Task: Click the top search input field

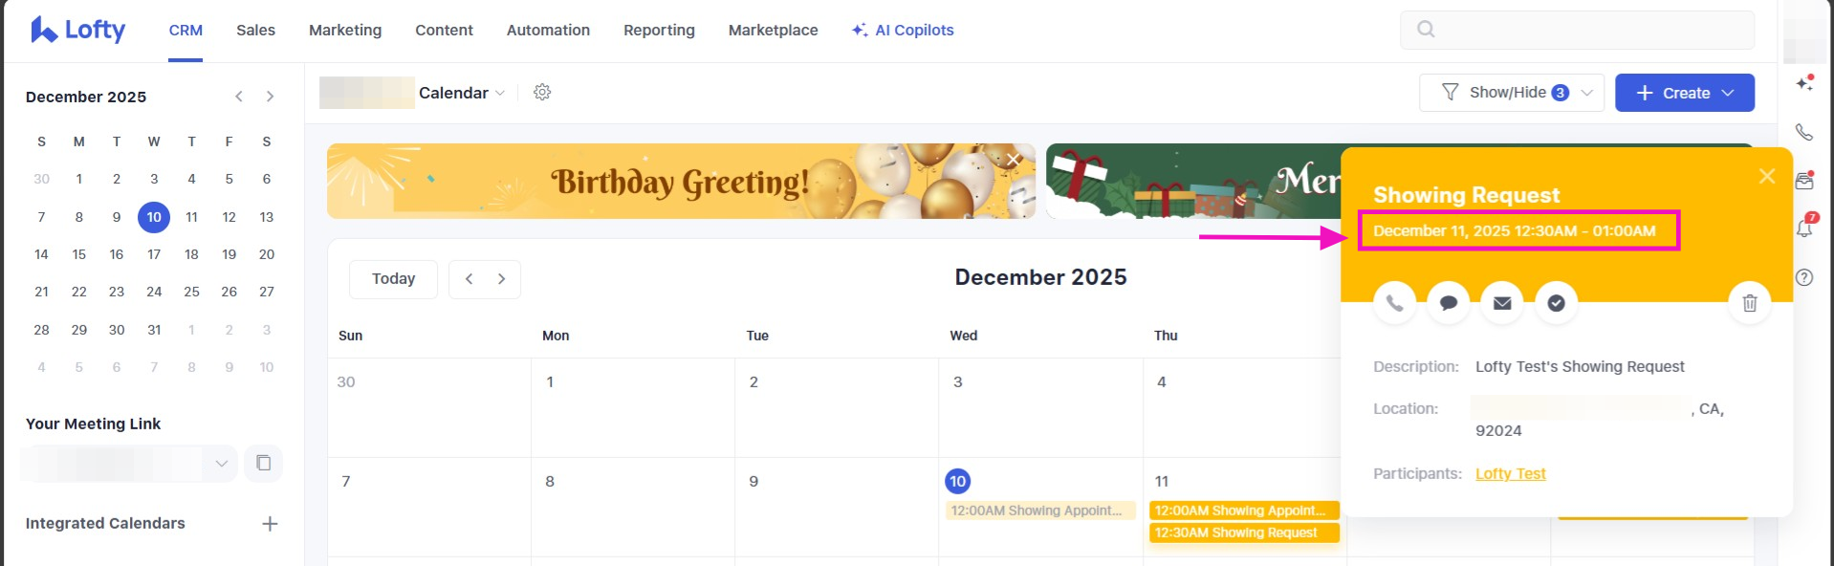Action: (1577, 30)
